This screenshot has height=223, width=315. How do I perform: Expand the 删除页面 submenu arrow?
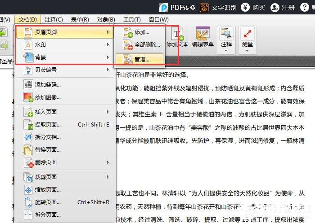tap(108, 162)
